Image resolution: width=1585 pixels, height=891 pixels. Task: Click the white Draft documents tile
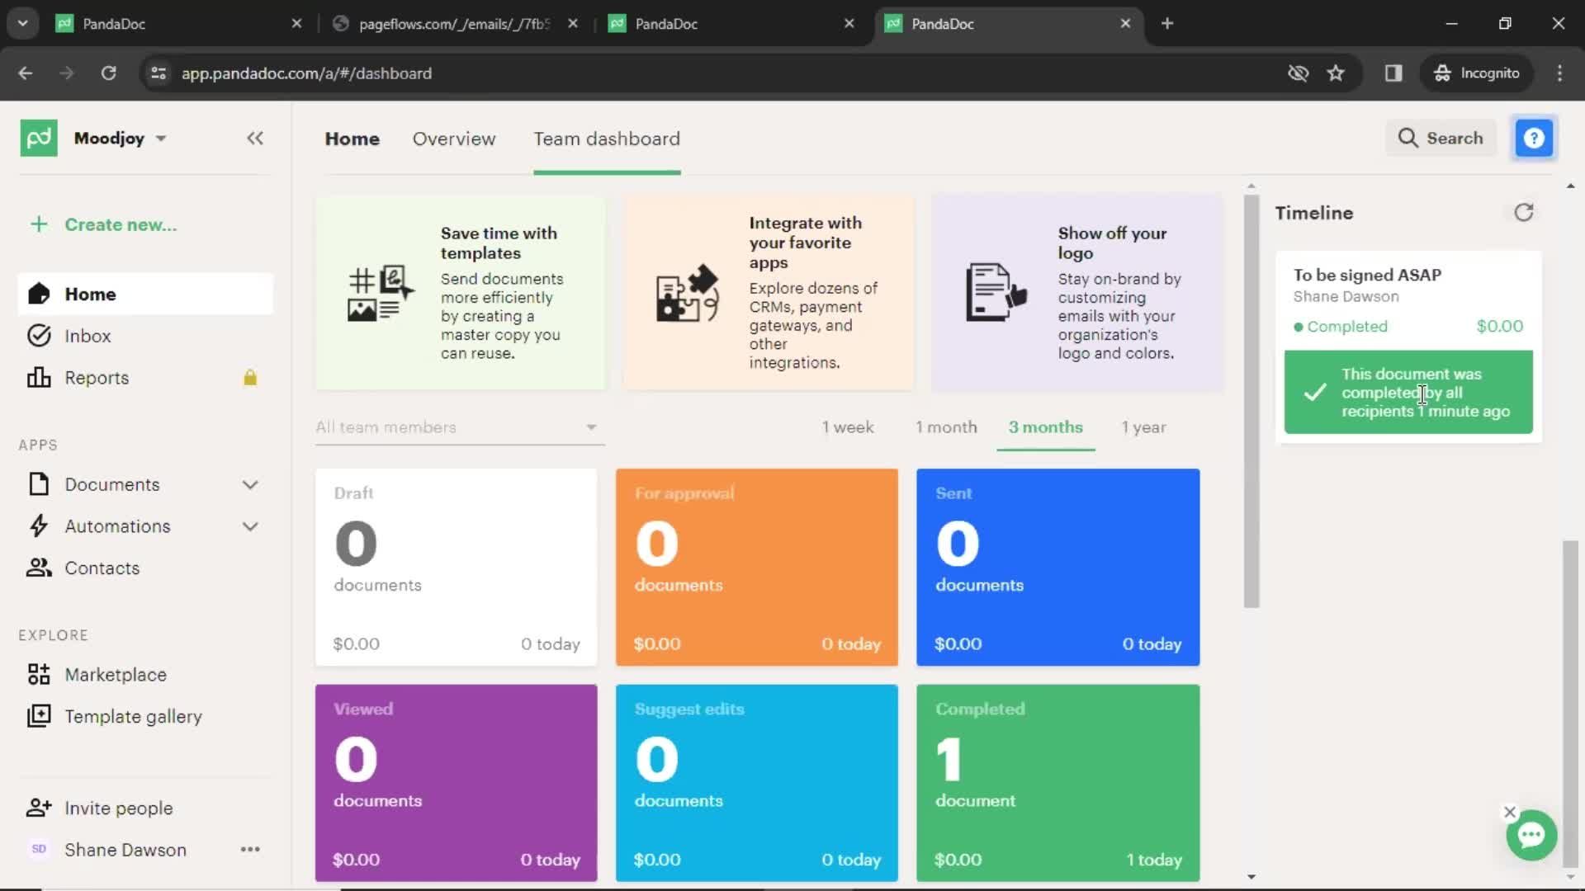(456, 567)
